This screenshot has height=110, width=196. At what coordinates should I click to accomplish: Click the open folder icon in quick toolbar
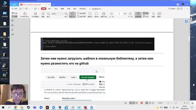point(21,9)
